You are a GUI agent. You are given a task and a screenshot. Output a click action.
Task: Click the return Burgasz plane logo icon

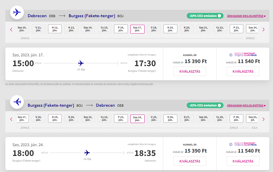[17, 102]
